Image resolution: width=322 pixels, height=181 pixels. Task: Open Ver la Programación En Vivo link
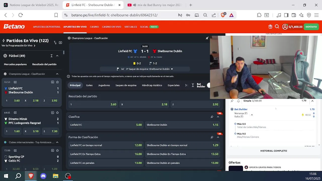[x=18, y=46]
